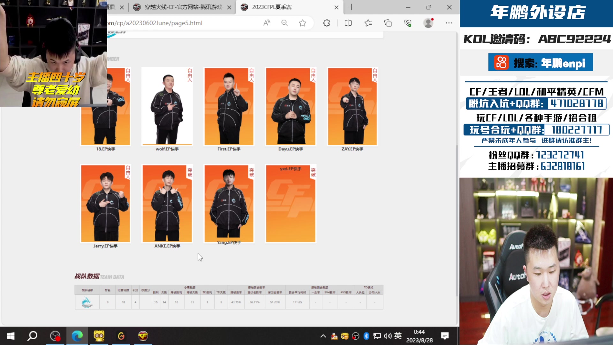Open Browser essentials heart icon
Viewport: 613px width, 345px height.
tap(408, 23)
